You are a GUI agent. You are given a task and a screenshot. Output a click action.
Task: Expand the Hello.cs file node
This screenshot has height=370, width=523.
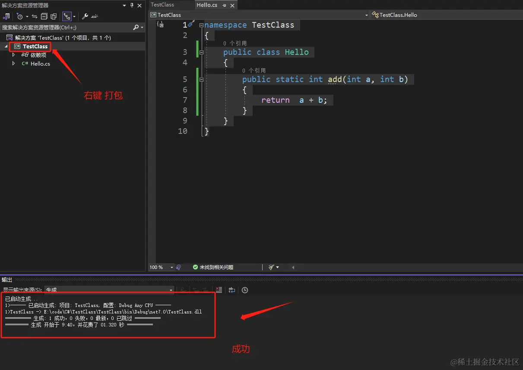pos(14,63)
